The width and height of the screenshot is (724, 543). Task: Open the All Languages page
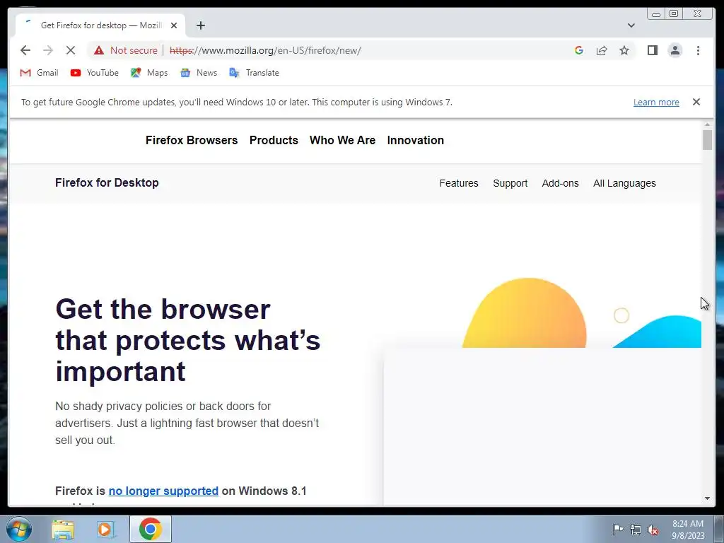pos(624,183)
